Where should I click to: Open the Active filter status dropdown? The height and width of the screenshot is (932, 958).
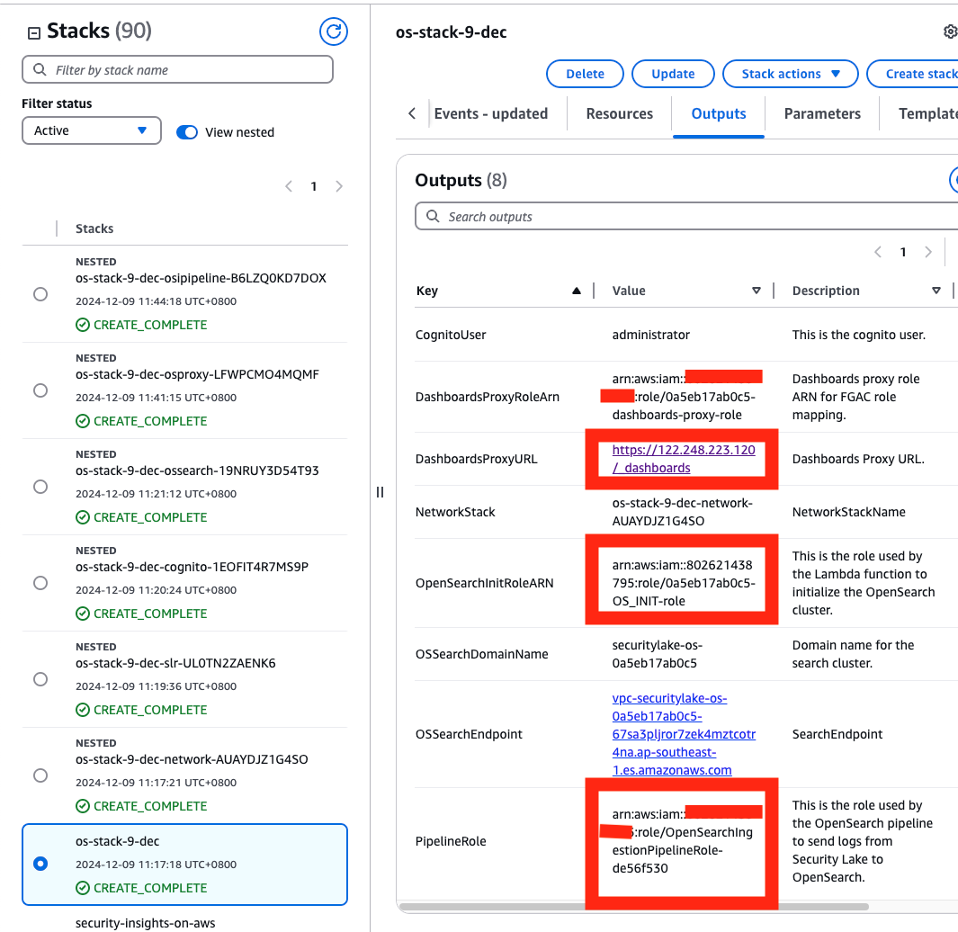point(92,130)
